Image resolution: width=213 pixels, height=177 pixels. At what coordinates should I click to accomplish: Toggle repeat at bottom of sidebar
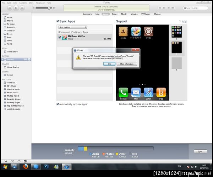19,161
